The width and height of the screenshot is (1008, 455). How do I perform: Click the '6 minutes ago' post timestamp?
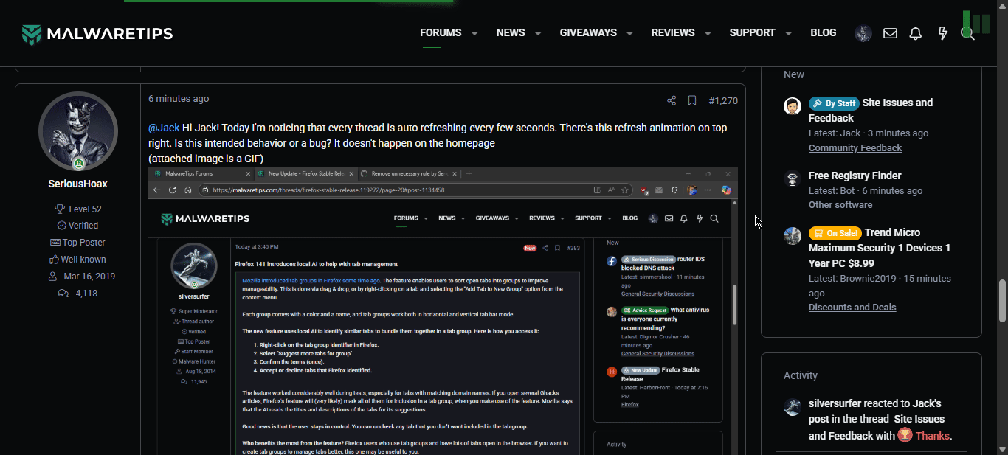point(179,99)
